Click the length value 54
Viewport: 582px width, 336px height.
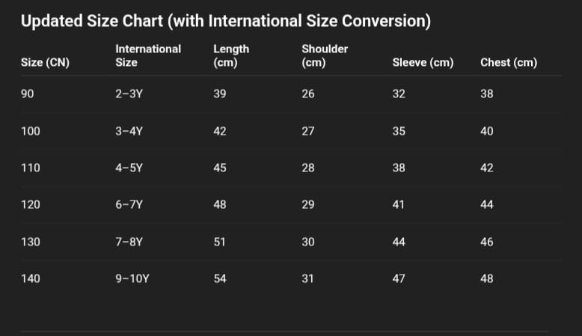(x=220, y=278)
